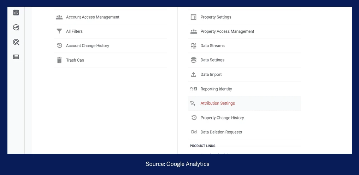The image size is (359, 175).
Task: Open All Filters in account settings
Action: (74, 31)
